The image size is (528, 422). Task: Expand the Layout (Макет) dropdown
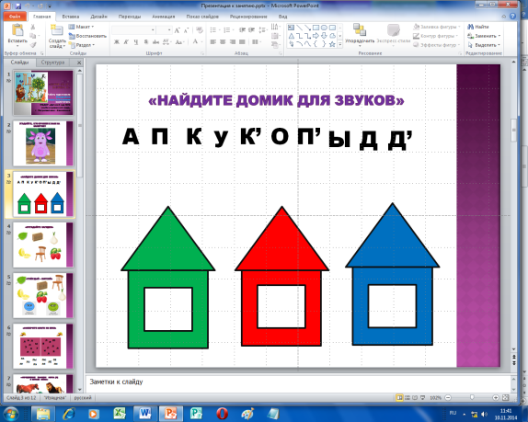click(82, 27)
